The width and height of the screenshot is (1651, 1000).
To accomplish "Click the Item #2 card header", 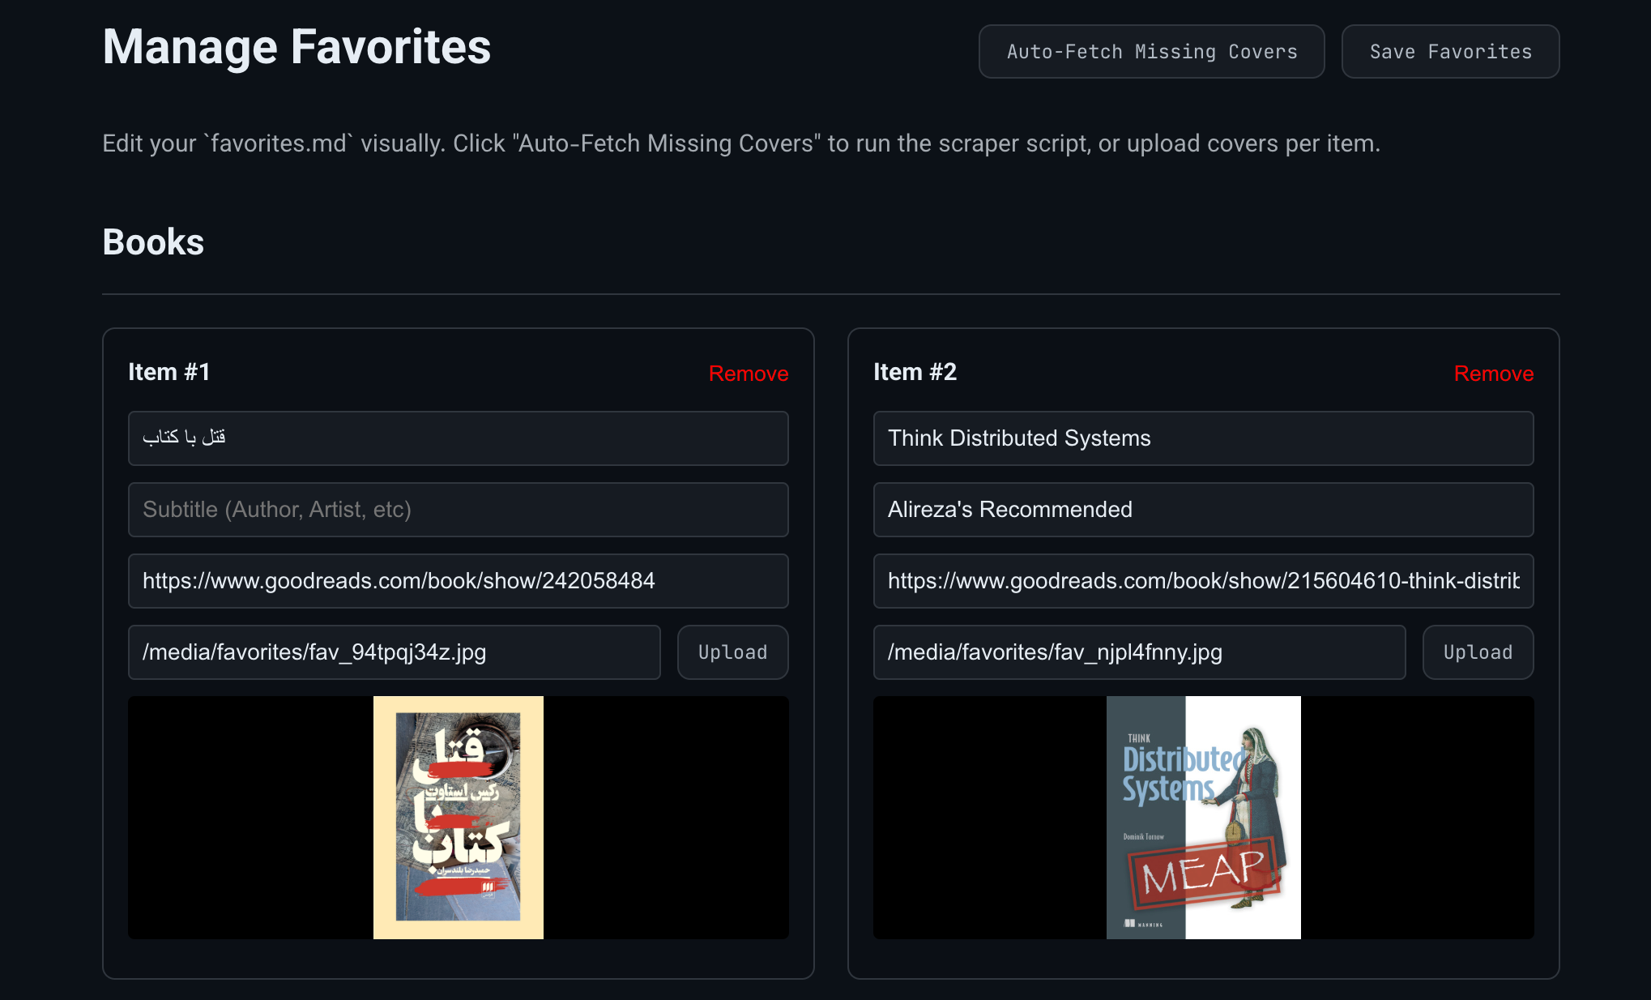I will click(914, 372).
